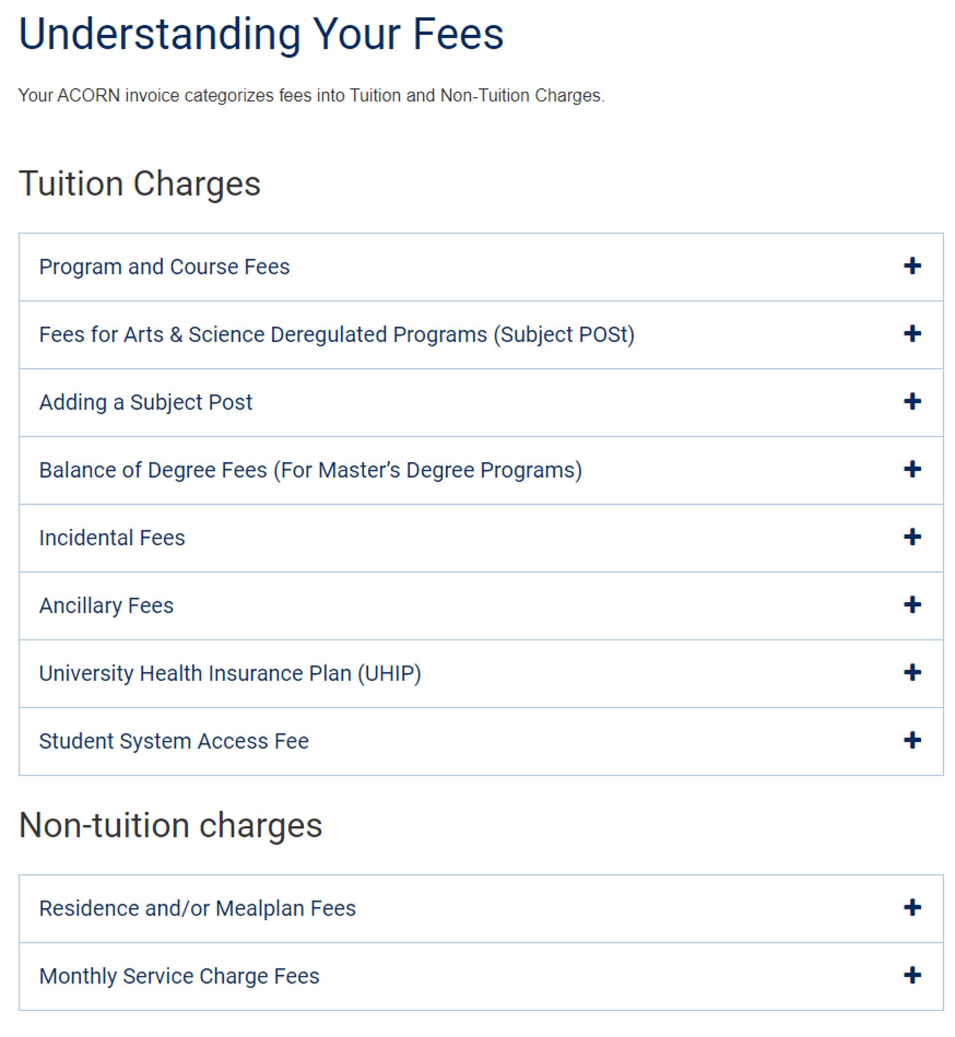Click plus icon beside Incidental Fees
This screenshot has width=955, height=1037.
912,537
